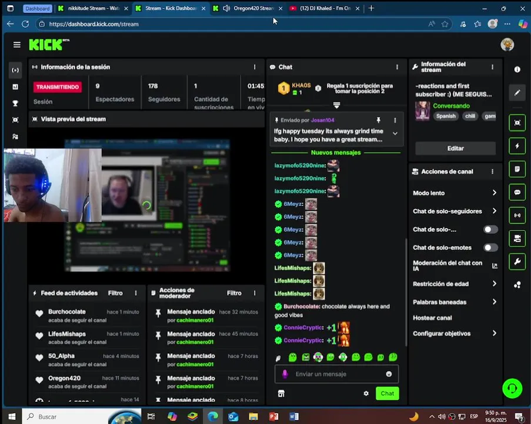Click Burchocolate username in chat
This screenshot has width=531, height=424.
tap(302, 306)
